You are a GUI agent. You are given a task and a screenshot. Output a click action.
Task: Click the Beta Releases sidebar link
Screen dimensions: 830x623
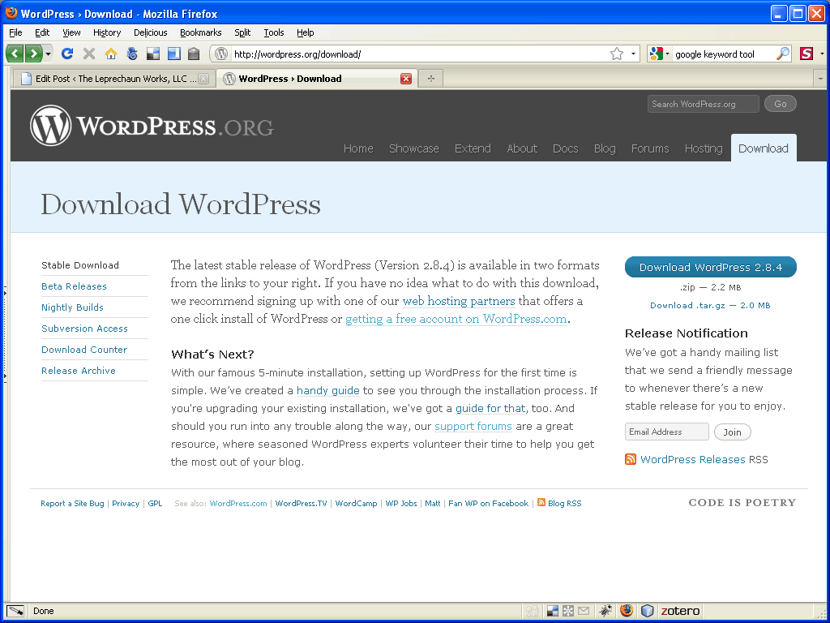tap(74, 286)
